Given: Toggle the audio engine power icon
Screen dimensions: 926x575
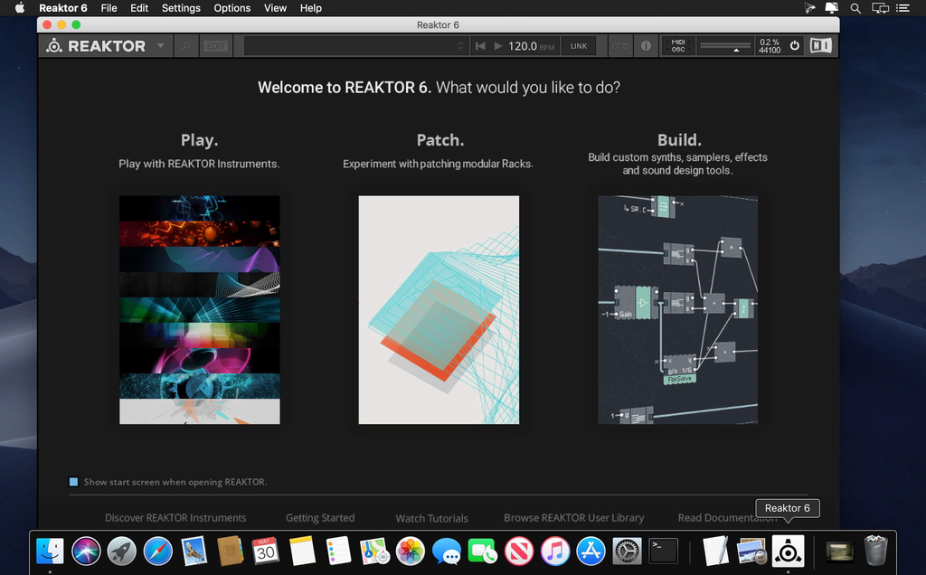Looking at the screenshot, I should pyautogui.click(x=795, y=45).
